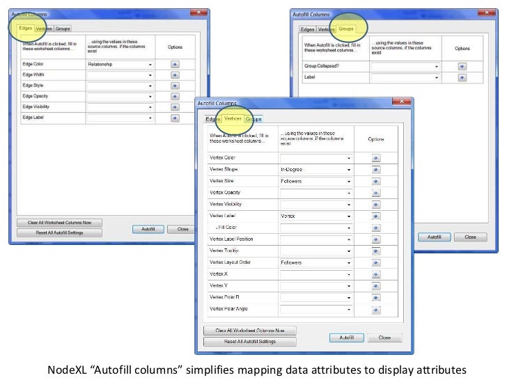This screenshot has height=380, width=507.
Task: Click Autofill in the front Vertices window
Action: coord(347,338)
